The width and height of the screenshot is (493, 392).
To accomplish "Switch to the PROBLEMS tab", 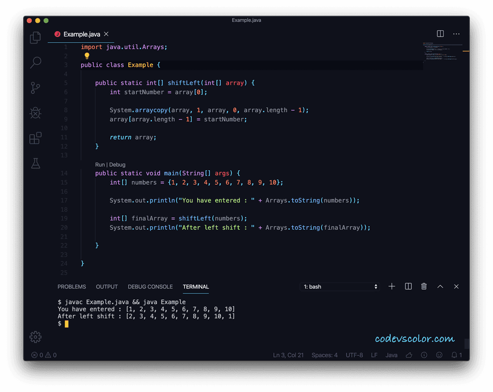I will tap(71, 287).
